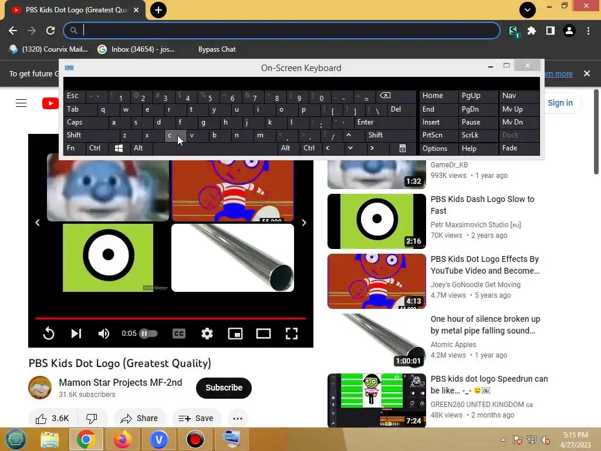Enable miniplayer mode
The width and height of the screenshot is (601, 451).
pos(235,334)
